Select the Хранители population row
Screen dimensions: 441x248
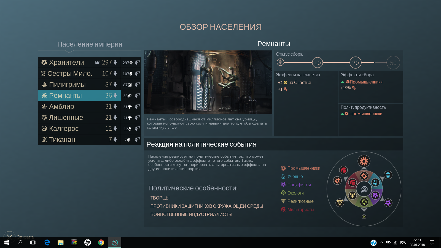click(79, 63)
